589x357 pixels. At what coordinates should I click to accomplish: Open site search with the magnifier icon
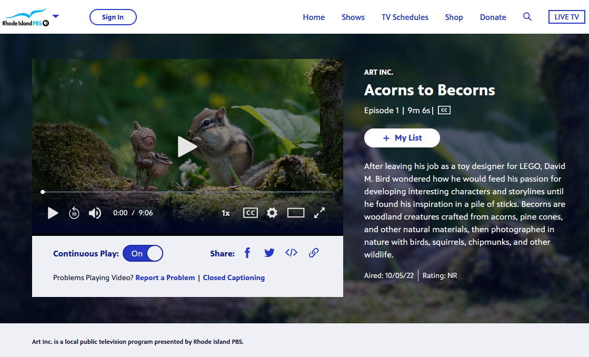pyautogui.click(x=527, y=17)
